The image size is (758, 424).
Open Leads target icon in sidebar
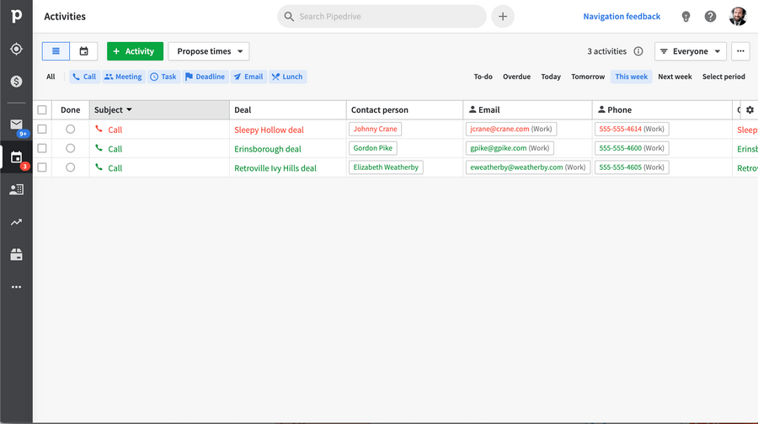[17, 49]
